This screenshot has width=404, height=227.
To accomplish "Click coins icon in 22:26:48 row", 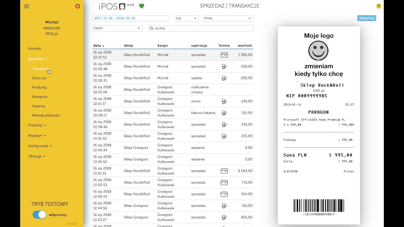I will tap(224, 67).
